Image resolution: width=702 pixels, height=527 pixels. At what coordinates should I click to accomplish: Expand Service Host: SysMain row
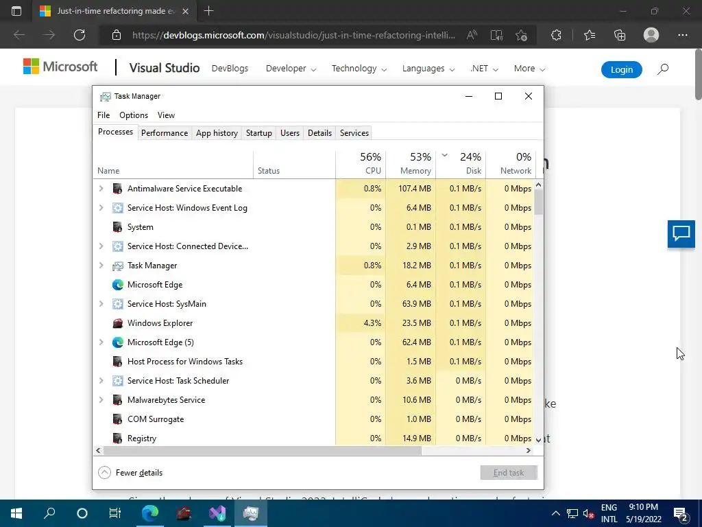(x=101, y=304)
